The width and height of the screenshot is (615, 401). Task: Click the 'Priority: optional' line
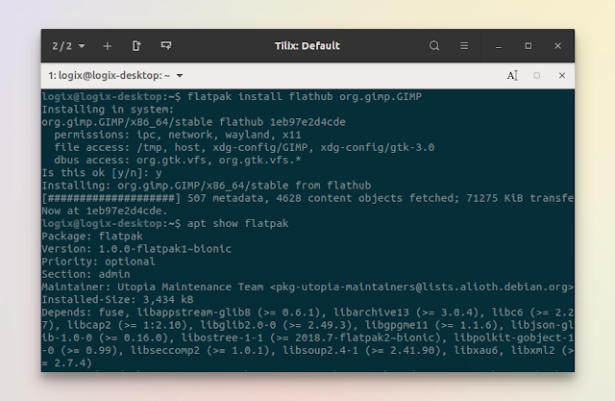(x=98, y=262)
